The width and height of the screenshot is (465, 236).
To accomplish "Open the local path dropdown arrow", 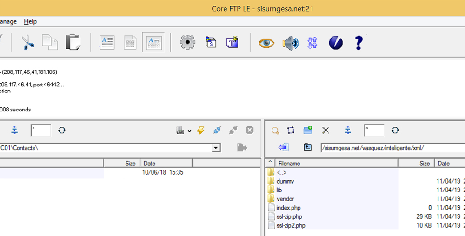I will [x=216, y=147].
